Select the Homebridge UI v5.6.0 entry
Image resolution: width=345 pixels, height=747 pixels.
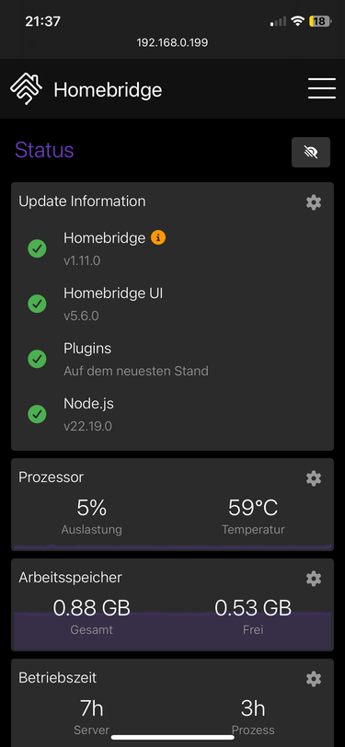click(113, 304)
